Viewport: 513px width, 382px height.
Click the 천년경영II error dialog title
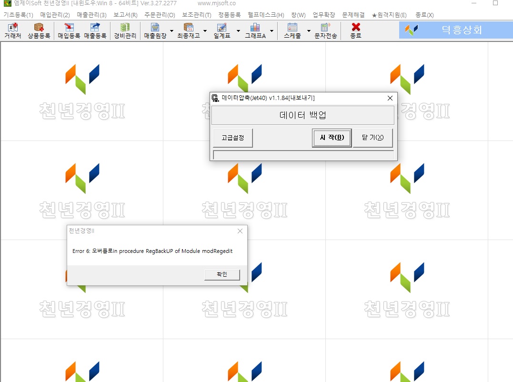point(82,231)
